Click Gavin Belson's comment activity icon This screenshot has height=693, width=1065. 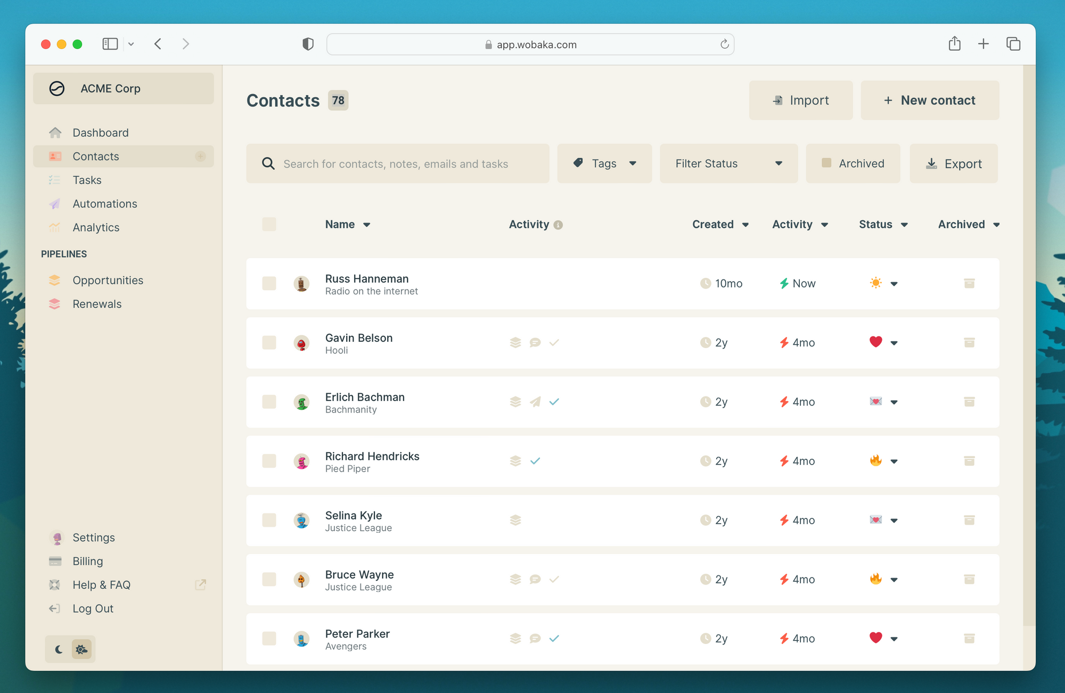535,343
